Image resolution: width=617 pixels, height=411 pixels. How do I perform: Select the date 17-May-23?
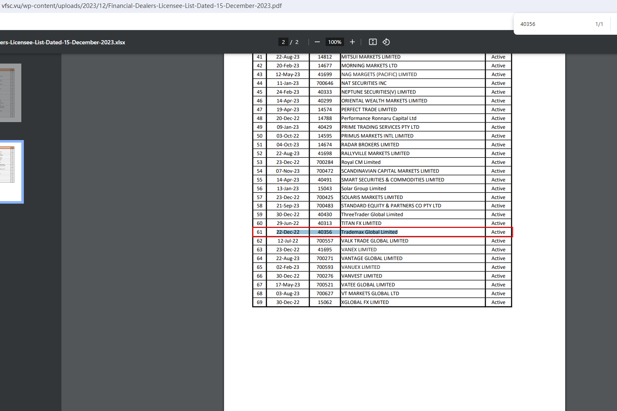pos(288,285)
